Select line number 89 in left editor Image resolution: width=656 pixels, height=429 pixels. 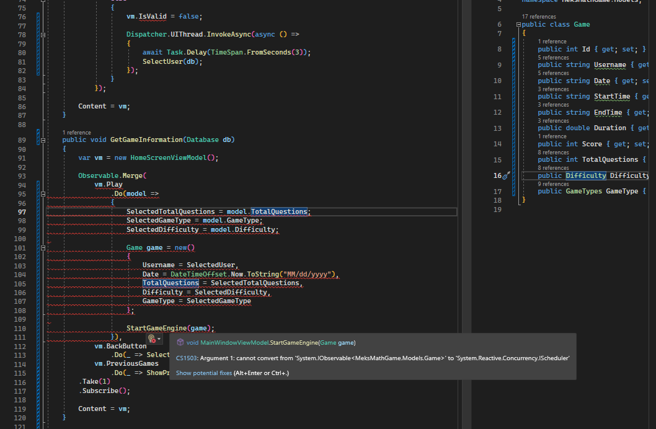pos(22,140)
